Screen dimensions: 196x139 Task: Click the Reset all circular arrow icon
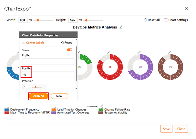tap(145, 20)
